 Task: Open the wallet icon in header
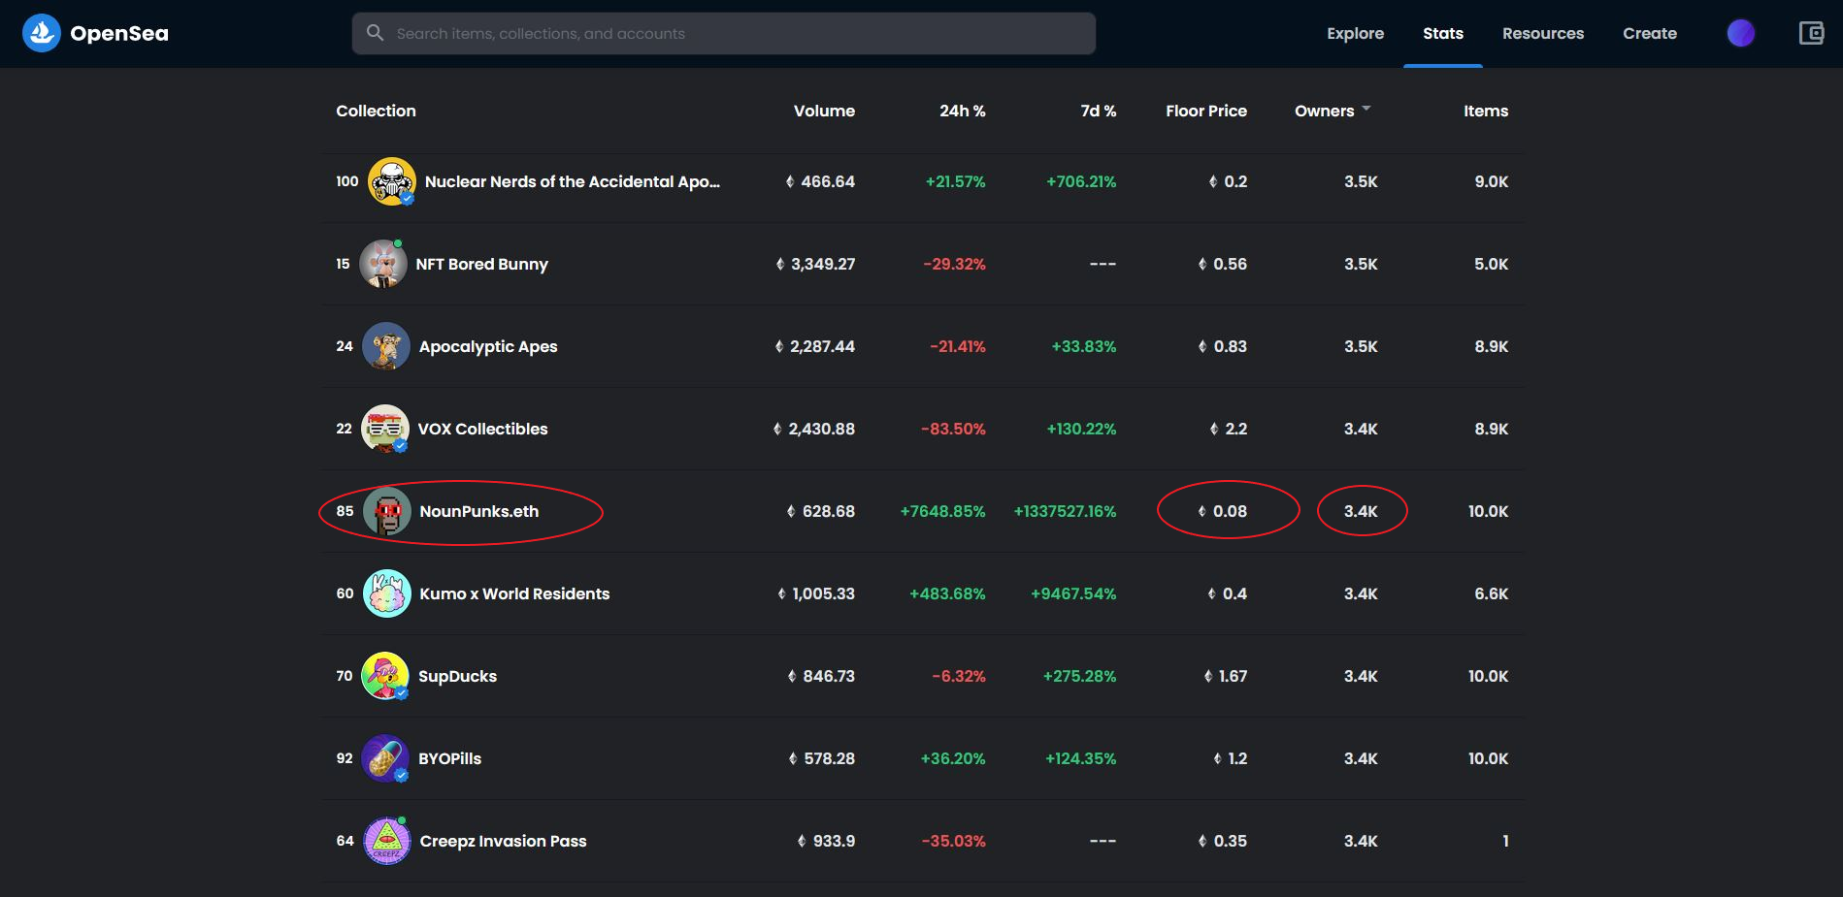tap(1811, 33)
